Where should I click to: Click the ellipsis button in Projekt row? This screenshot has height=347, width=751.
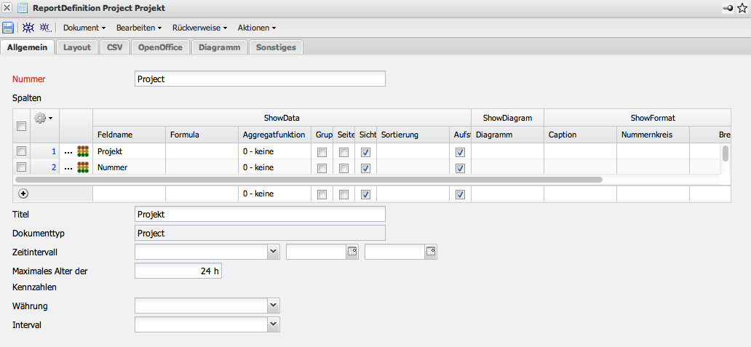click(x=68, y=152)
